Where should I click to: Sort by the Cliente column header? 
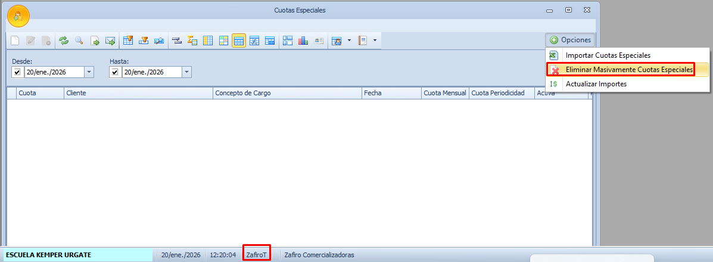[x=138, y=93]
